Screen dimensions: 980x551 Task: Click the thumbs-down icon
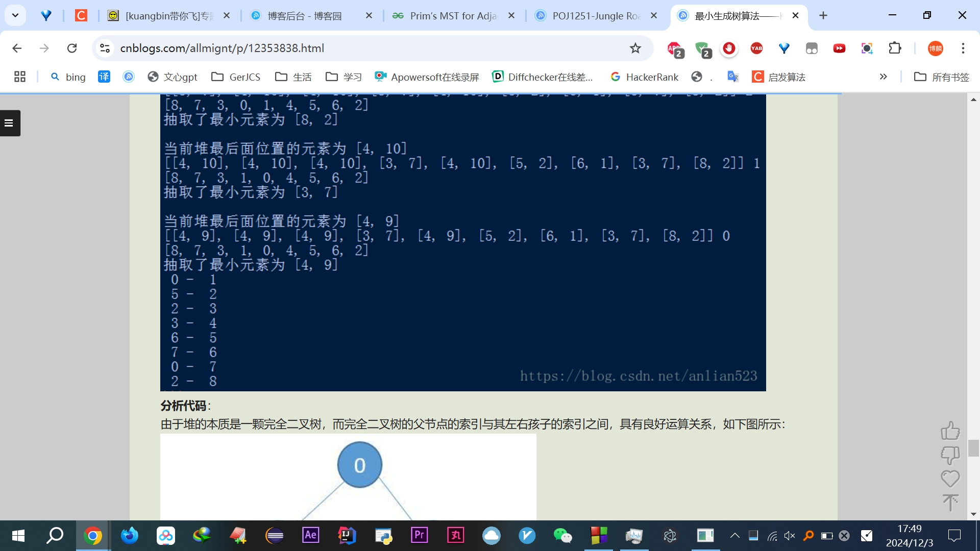pyautogui.click(x=950, y=455)
